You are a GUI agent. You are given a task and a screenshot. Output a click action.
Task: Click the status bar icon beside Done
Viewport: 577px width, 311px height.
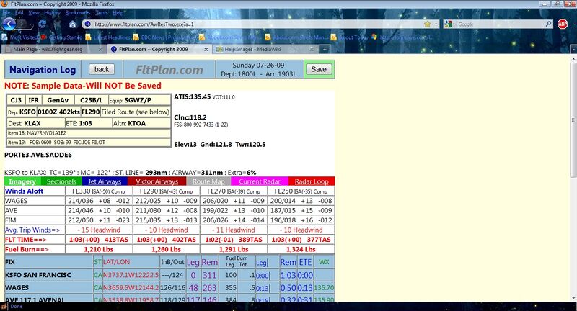coord(4,306)
